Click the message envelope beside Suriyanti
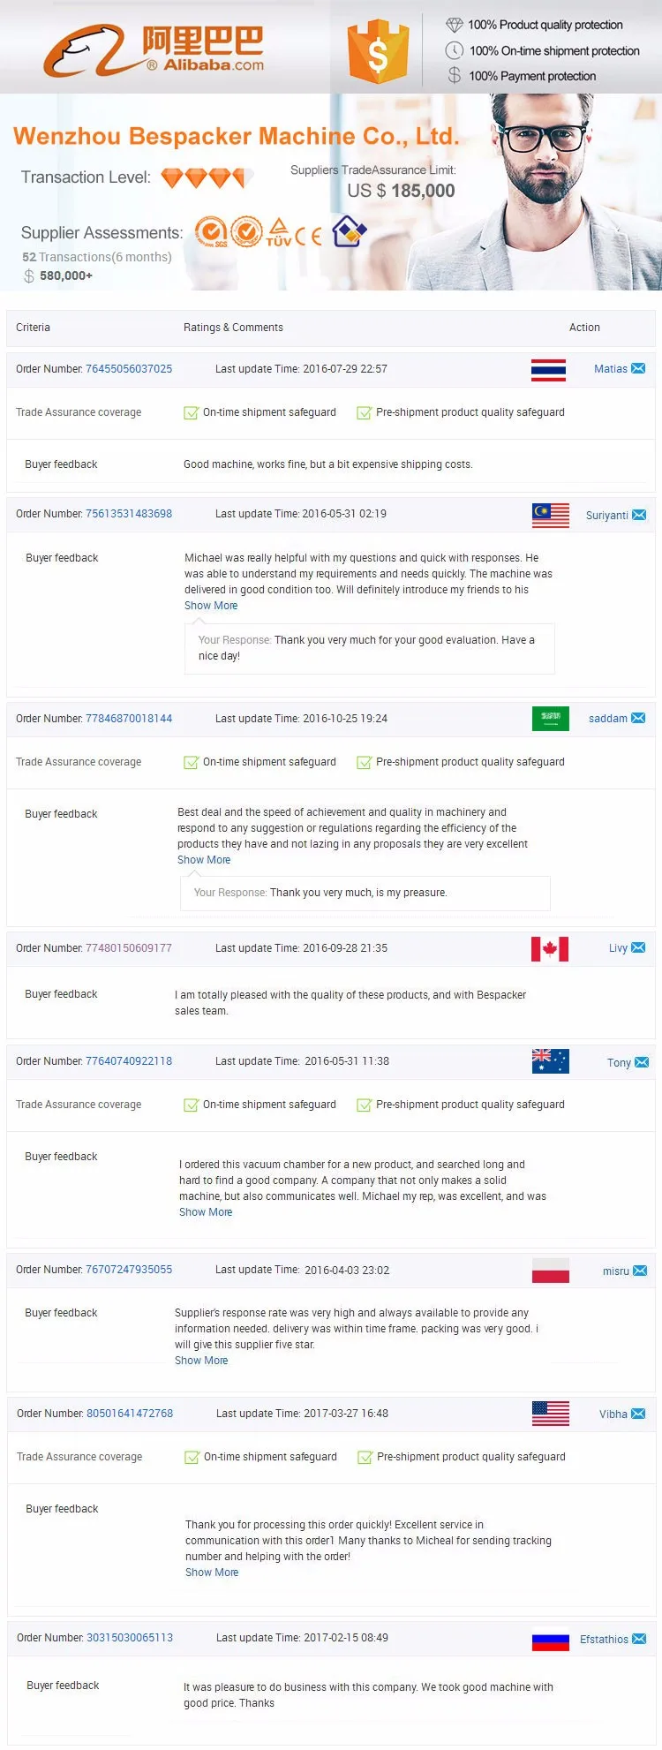 point(639,515)
